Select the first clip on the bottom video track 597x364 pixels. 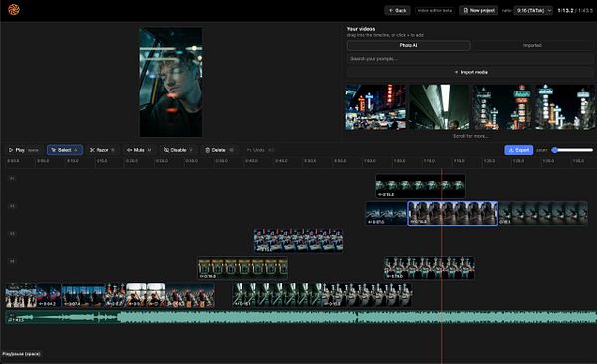click(x=21, y=295)
